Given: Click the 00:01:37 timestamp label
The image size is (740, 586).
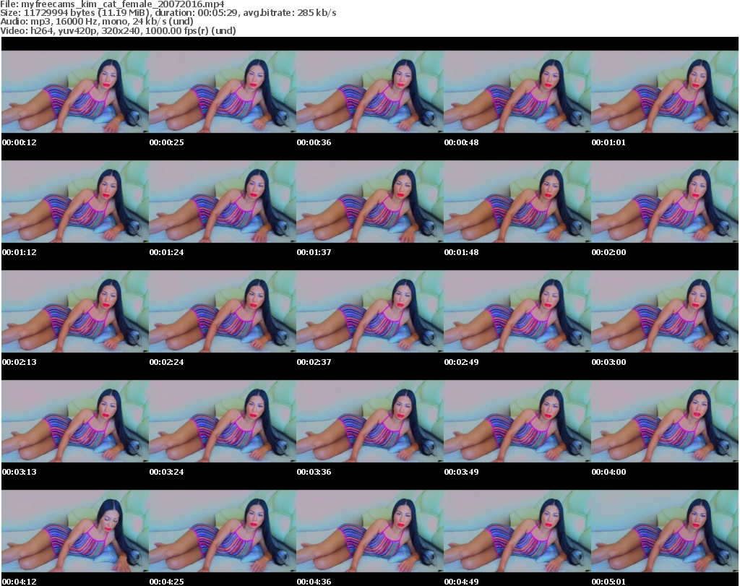Looking at the screenshot, I should pyautogui.click(x=314, y=252).
